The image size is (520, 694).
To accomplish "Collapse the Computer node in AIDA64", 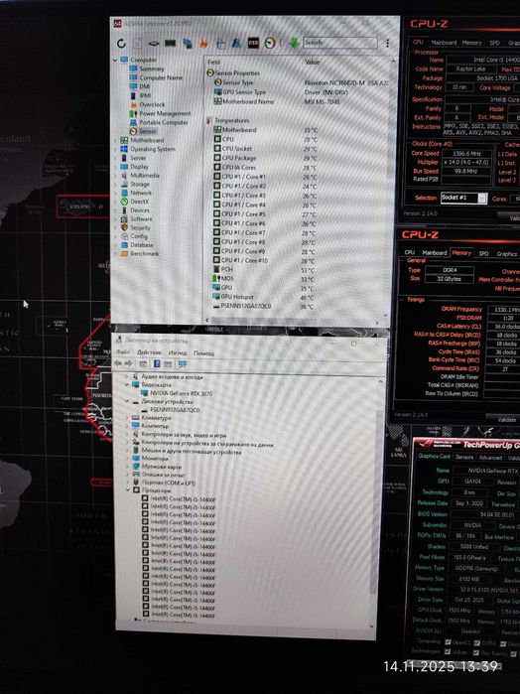I will click(115, 60).
